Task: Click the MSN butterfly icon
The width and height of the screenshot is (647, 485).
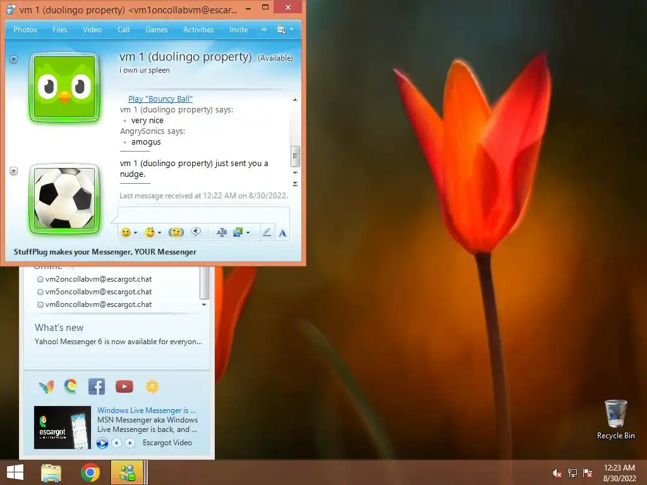Action: pyautogui.click(x=46, y=387)
